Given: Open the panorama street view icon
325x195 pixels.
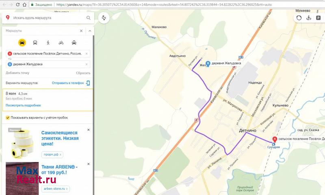Looking at the screenshot, I should click(308, 18).
